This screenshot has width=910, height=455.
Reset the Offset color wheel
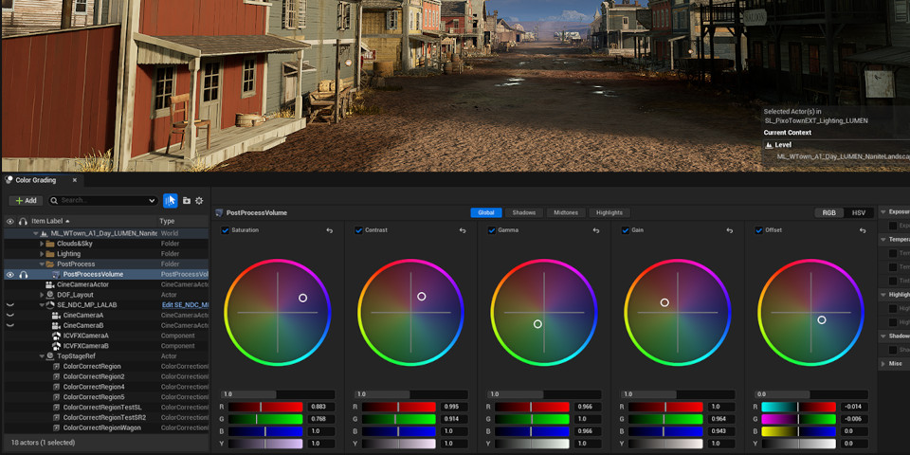pyautogui.click(x=861, y=230)
